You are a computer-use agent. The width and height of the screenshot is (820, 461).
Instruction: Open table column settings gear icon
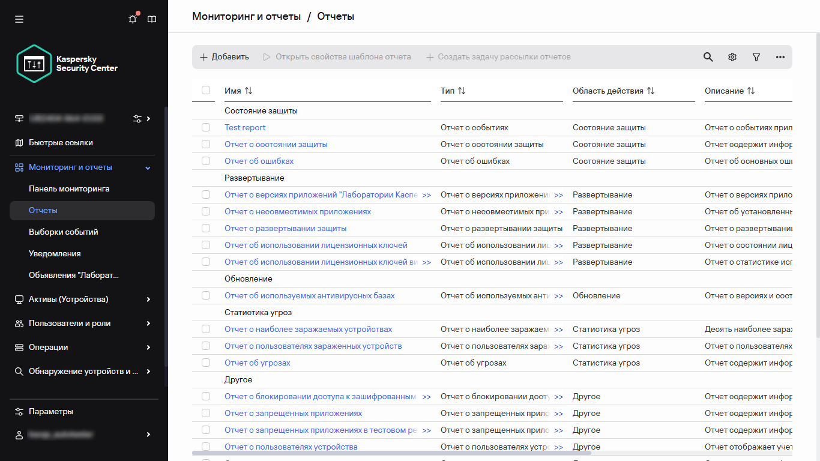coord(732,57)
